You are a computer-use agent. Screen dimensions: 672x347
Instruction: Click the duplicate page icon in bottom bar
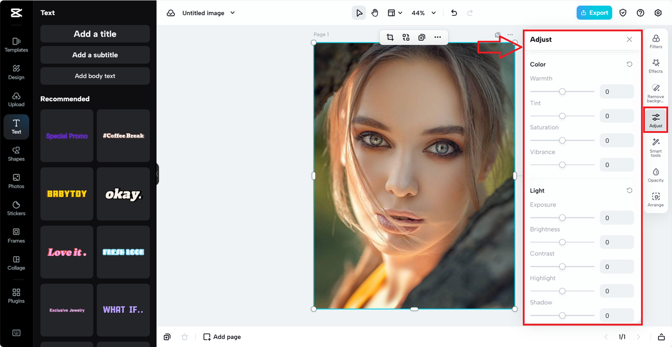click(167, 337)
